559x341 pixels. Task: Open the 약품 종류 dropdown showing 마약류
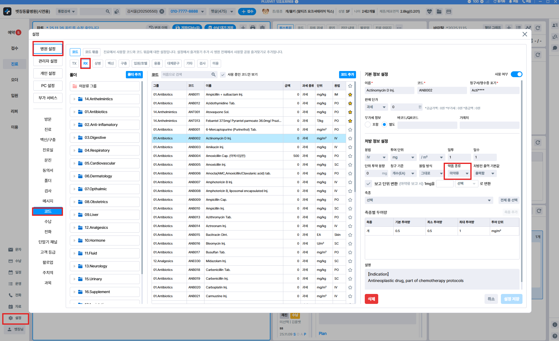[x=459, y=173]
